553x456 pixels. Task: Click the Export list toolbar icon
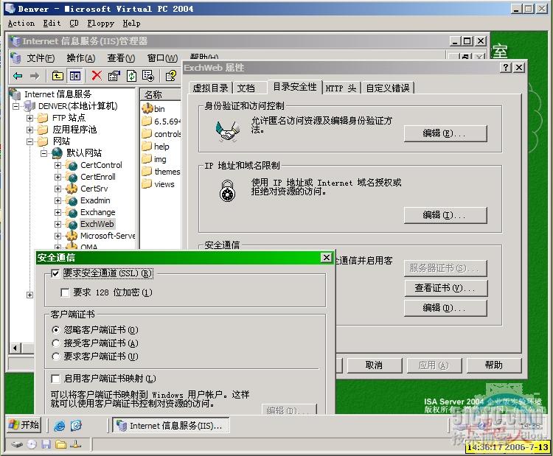point(148,75)
